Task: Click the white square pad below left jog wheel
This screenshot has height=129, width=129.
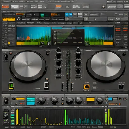Action: [x=46, y=85]
